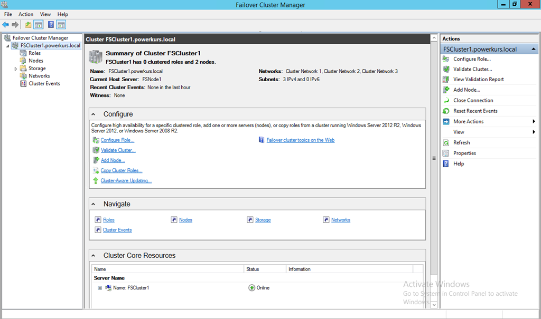Image resolution: width=541 pixels, height=319 pixels.
Task: Click the blue Help toolbar icon
Action: (x=51, y=25)
